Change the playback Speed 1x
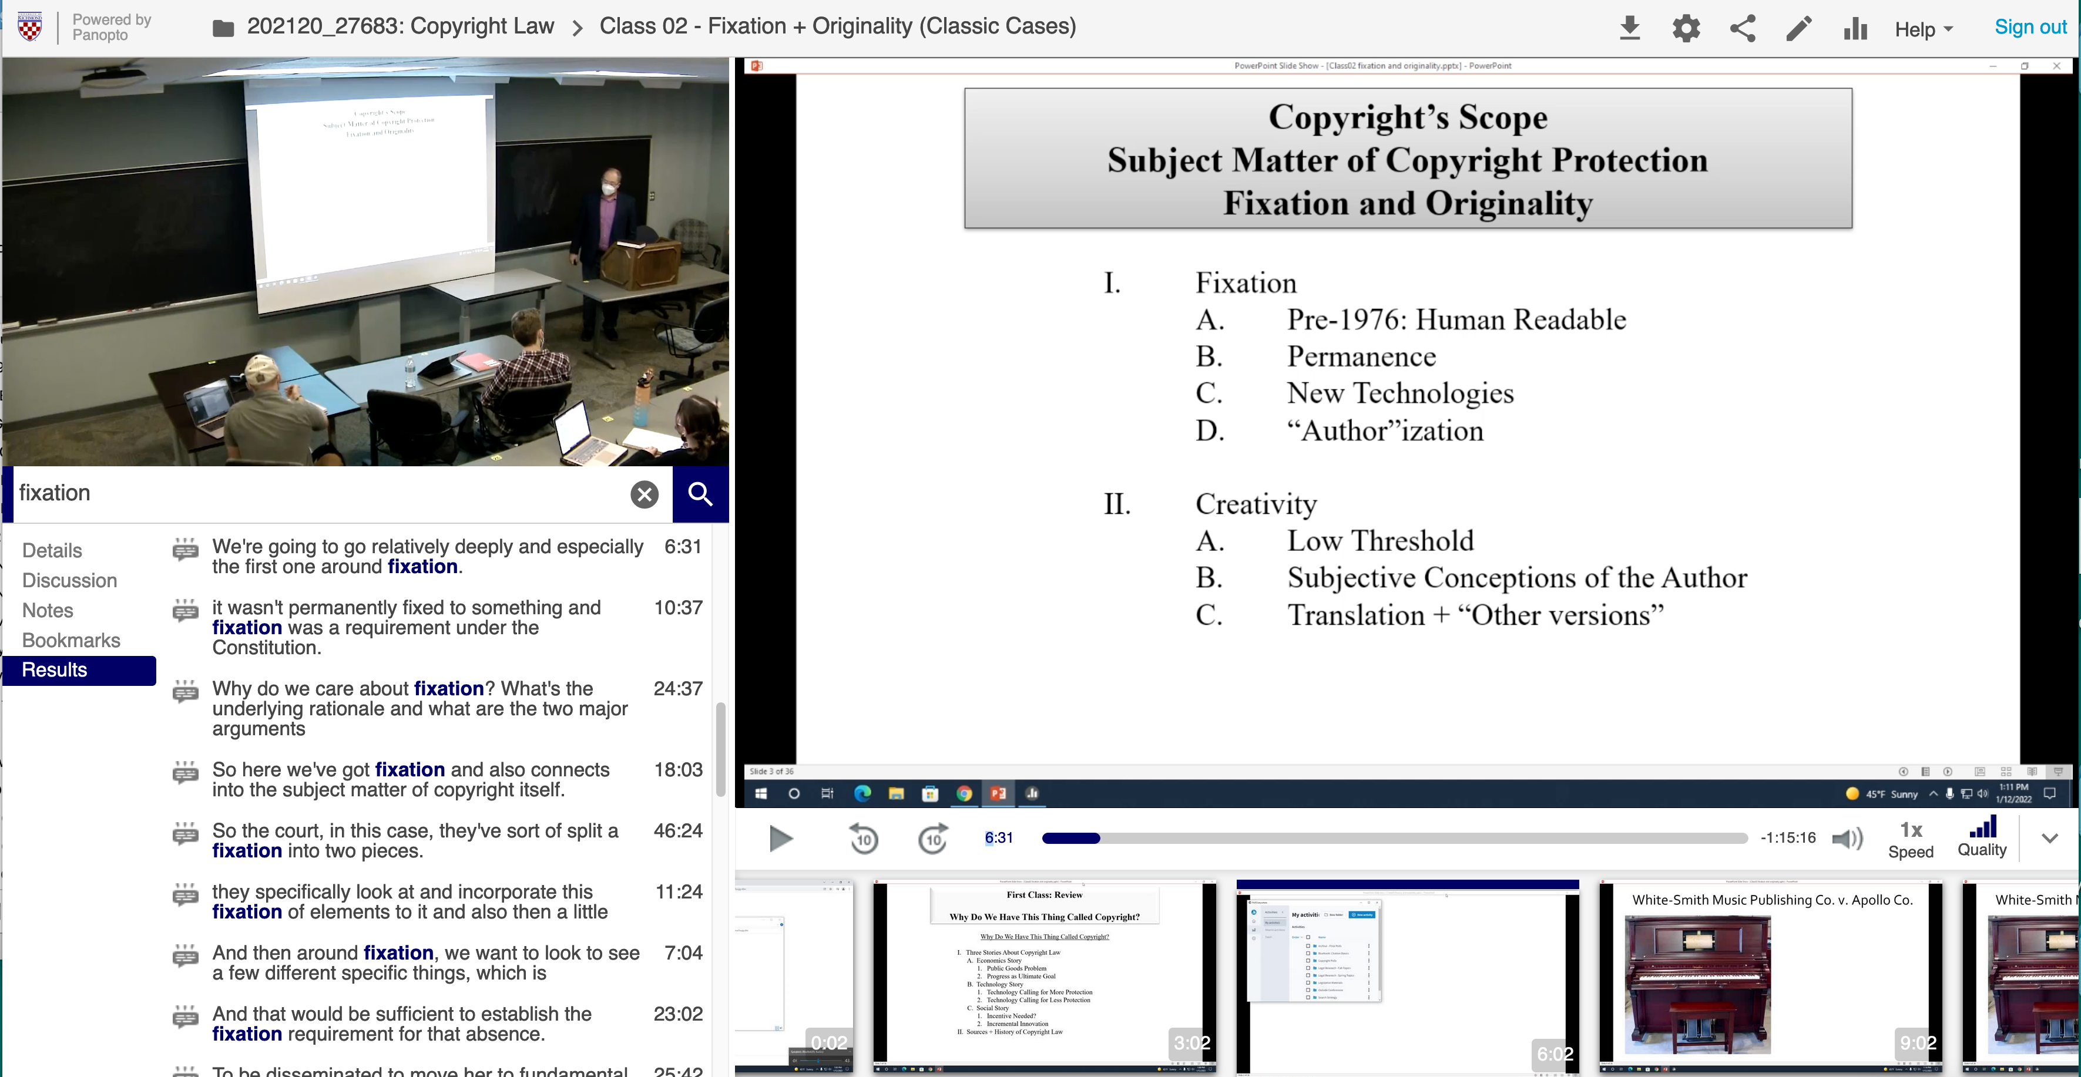Image resolution: width=2081 pixels, height=1077 pixels. click(x=1911, y=840)
